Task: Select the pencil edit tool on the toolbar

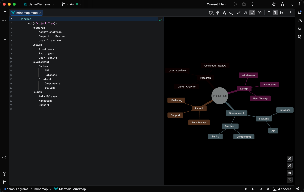Action: pyautogui.click(x=239, y=12)
